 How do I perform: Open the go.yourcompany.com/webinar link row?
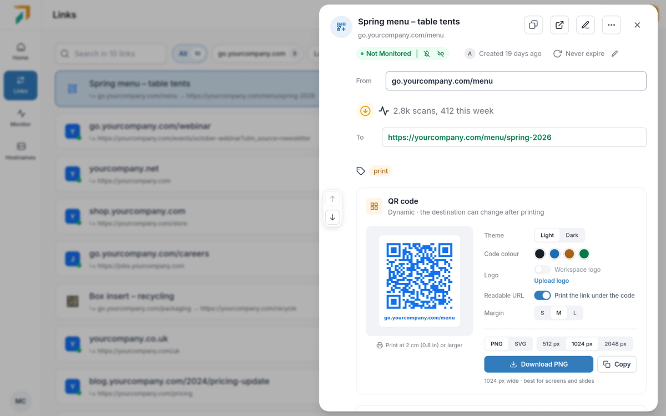[187, 131]
